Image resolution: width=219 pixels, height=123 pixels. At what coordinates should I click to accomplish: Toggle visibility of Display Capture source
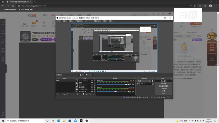(x=92, y=92)
